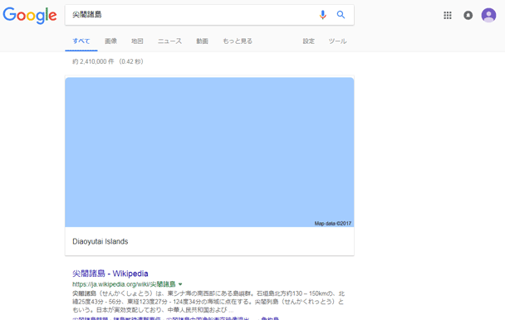Switch to the 地図 tab
Screen dimensions: 505x320
[137, 41]
